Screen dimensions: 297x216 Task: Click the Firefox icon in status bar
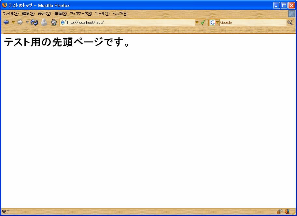click(x=287, y=211)
